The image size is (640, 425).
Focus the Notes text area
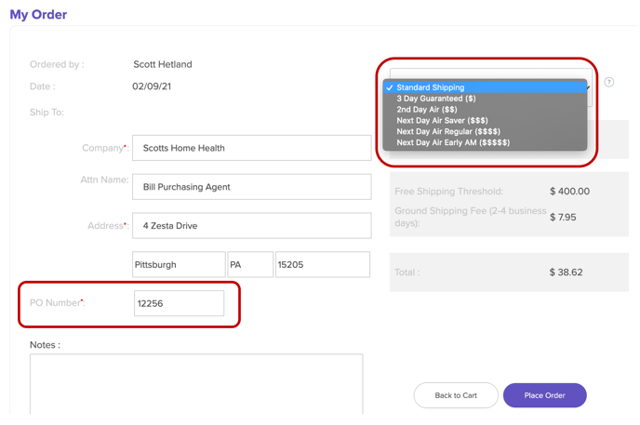[x=196, y=383]
